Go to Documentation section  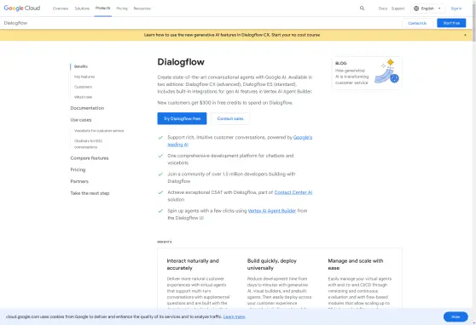pyautogui.click(x=87, y=108)
